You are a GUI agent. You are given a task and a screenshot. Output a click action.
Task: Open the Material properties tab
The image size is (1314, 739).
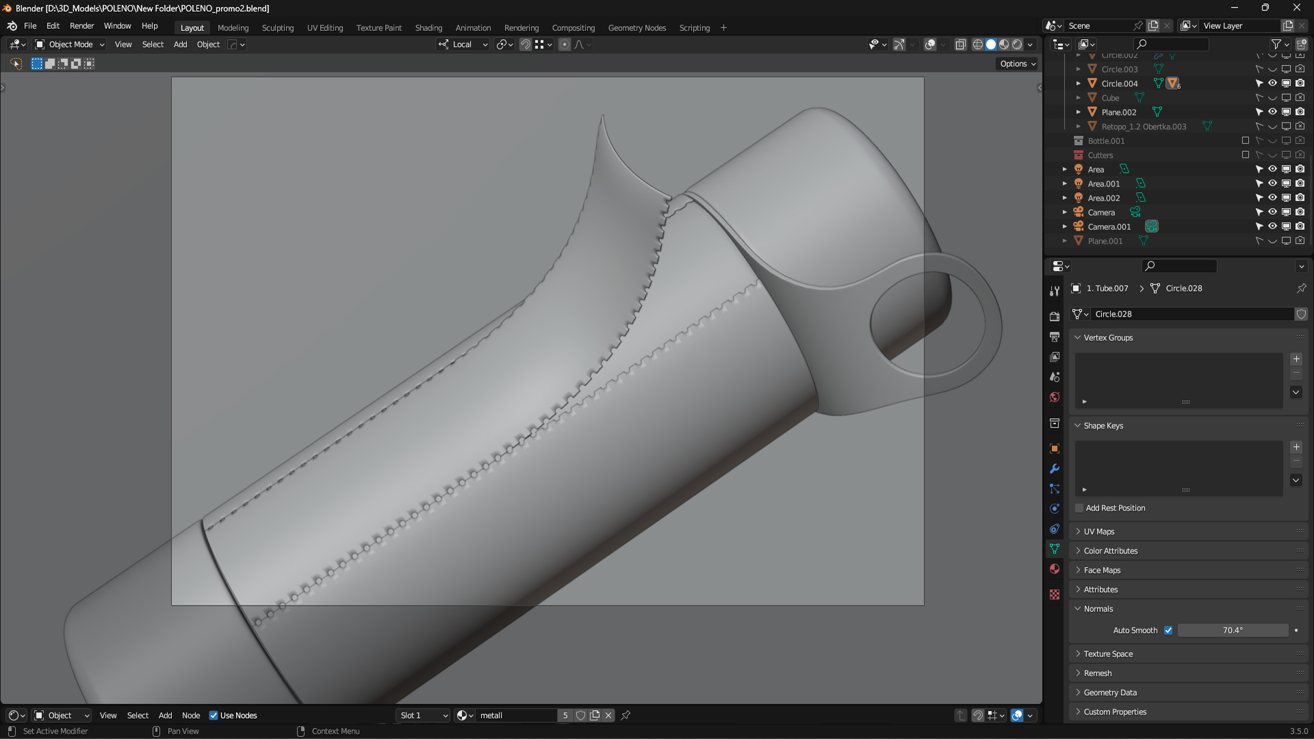coord(1055,569)
